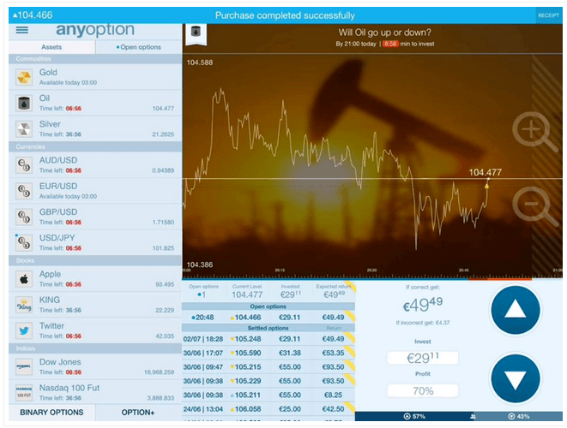
Task: Click the Profit 70% field
Action: tap(423, 391)
